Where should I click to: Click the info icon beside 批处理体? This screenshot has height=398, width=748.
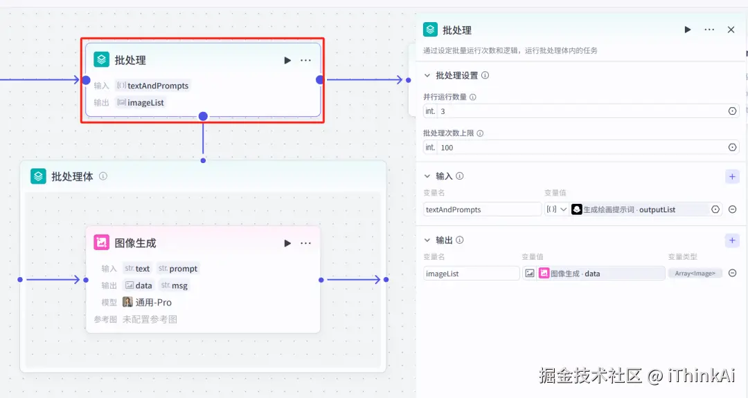tap(103, 176)
